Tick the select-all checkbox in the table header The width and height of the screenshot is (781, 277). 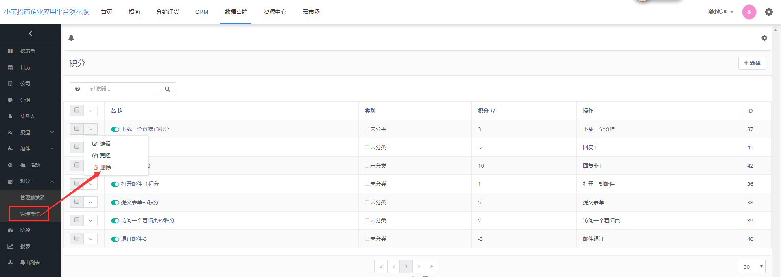tap(77, 110)
